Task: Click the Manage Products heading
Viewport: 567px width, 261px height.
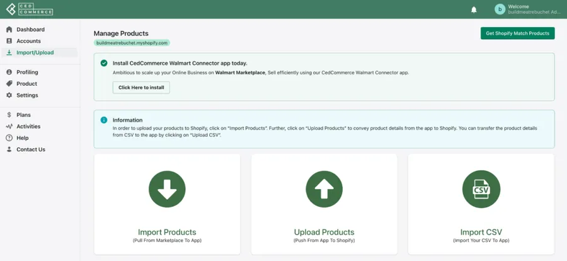Action: click(x=121, y=33)
